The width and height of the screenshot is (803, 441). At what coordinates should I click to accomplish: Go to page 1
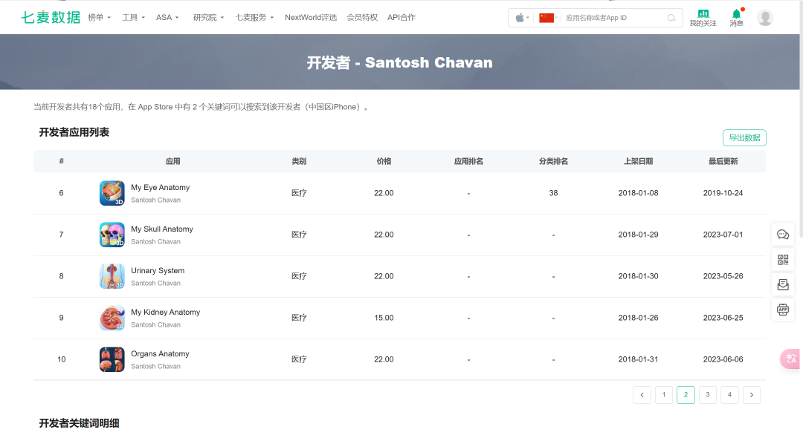[x=664, y=395]
